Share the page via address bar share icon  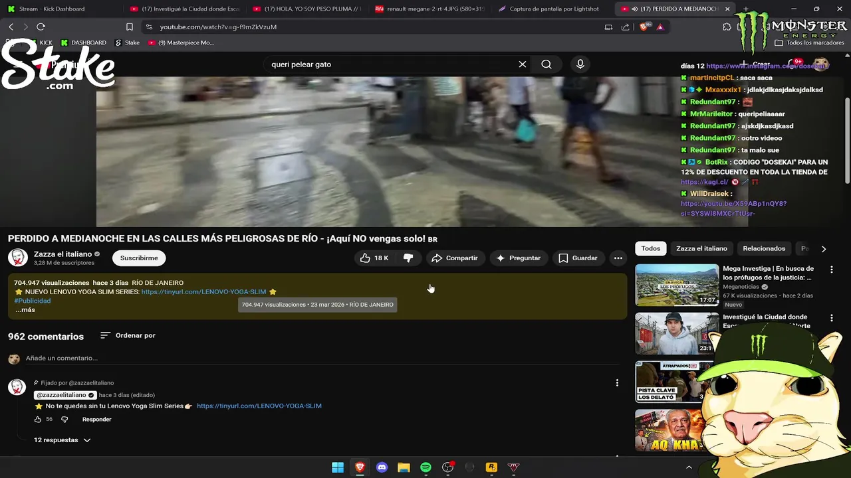pyautogui.click(x=625, y=27)
